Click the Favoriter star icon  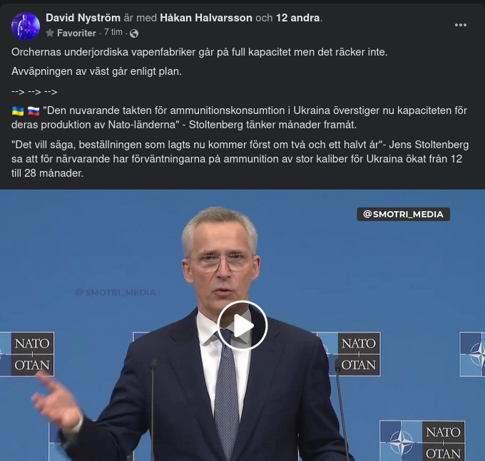point(50,33)
